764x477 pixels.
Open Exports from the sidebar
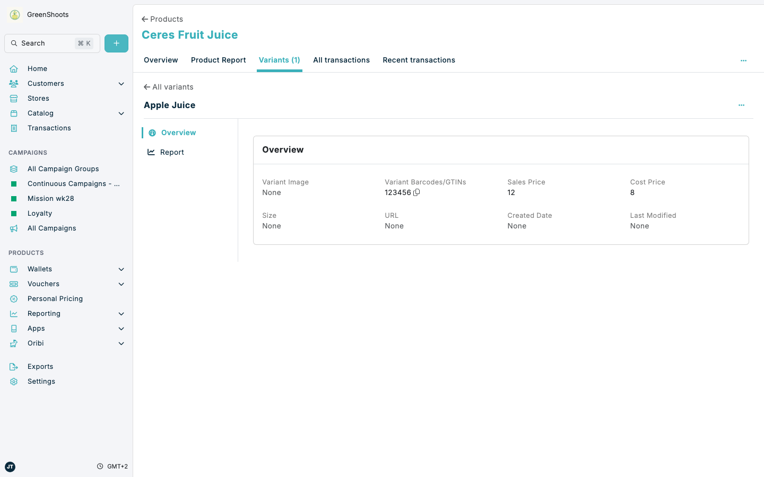point(40,366)
